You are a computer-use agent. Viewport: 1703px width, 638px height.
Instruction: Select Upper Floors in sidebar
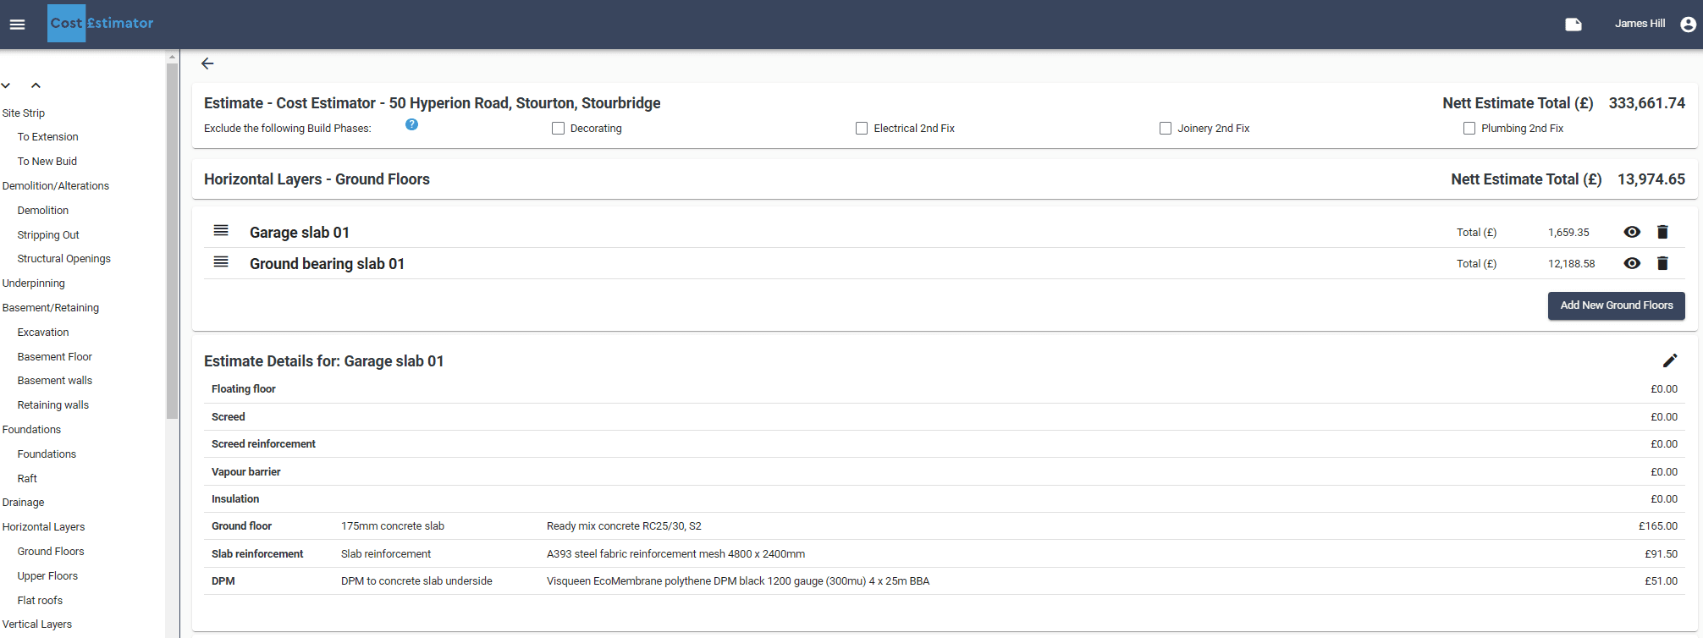[47, 576]
